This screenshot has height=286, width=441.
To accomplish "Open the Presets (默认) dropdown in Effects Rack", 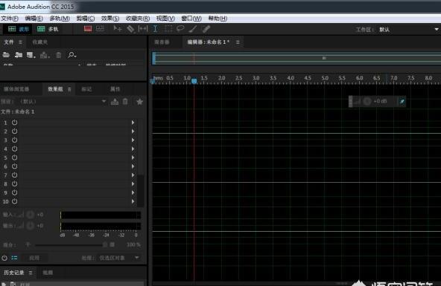I will (x=63, y=102).
